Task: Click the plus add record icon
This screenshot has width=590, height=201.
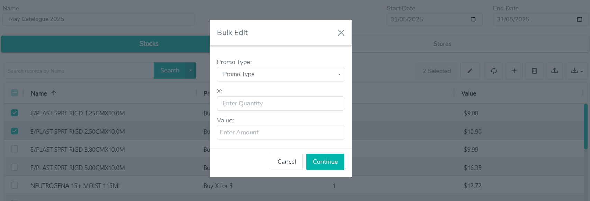Action: pyautogui.click(x=514, y=71)
